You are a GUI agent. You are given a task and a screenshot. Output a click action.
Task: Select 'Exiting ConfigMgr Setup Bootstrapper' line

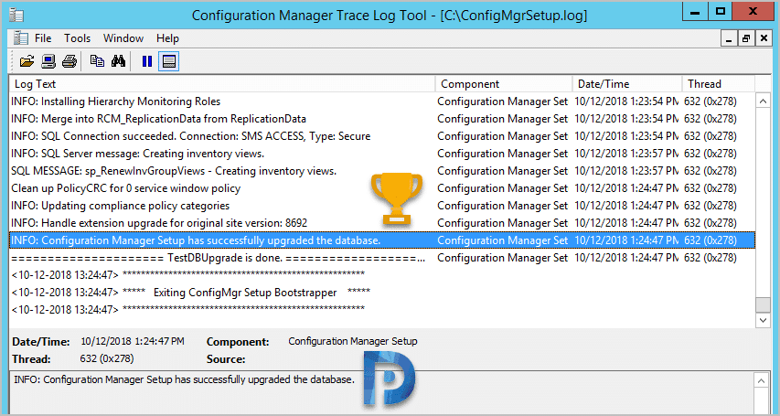pos(382,293)
